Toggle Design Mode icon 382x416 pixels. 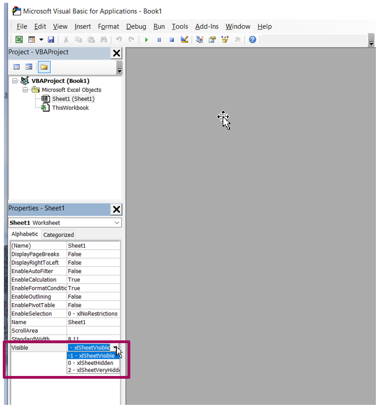click(184, 39)
